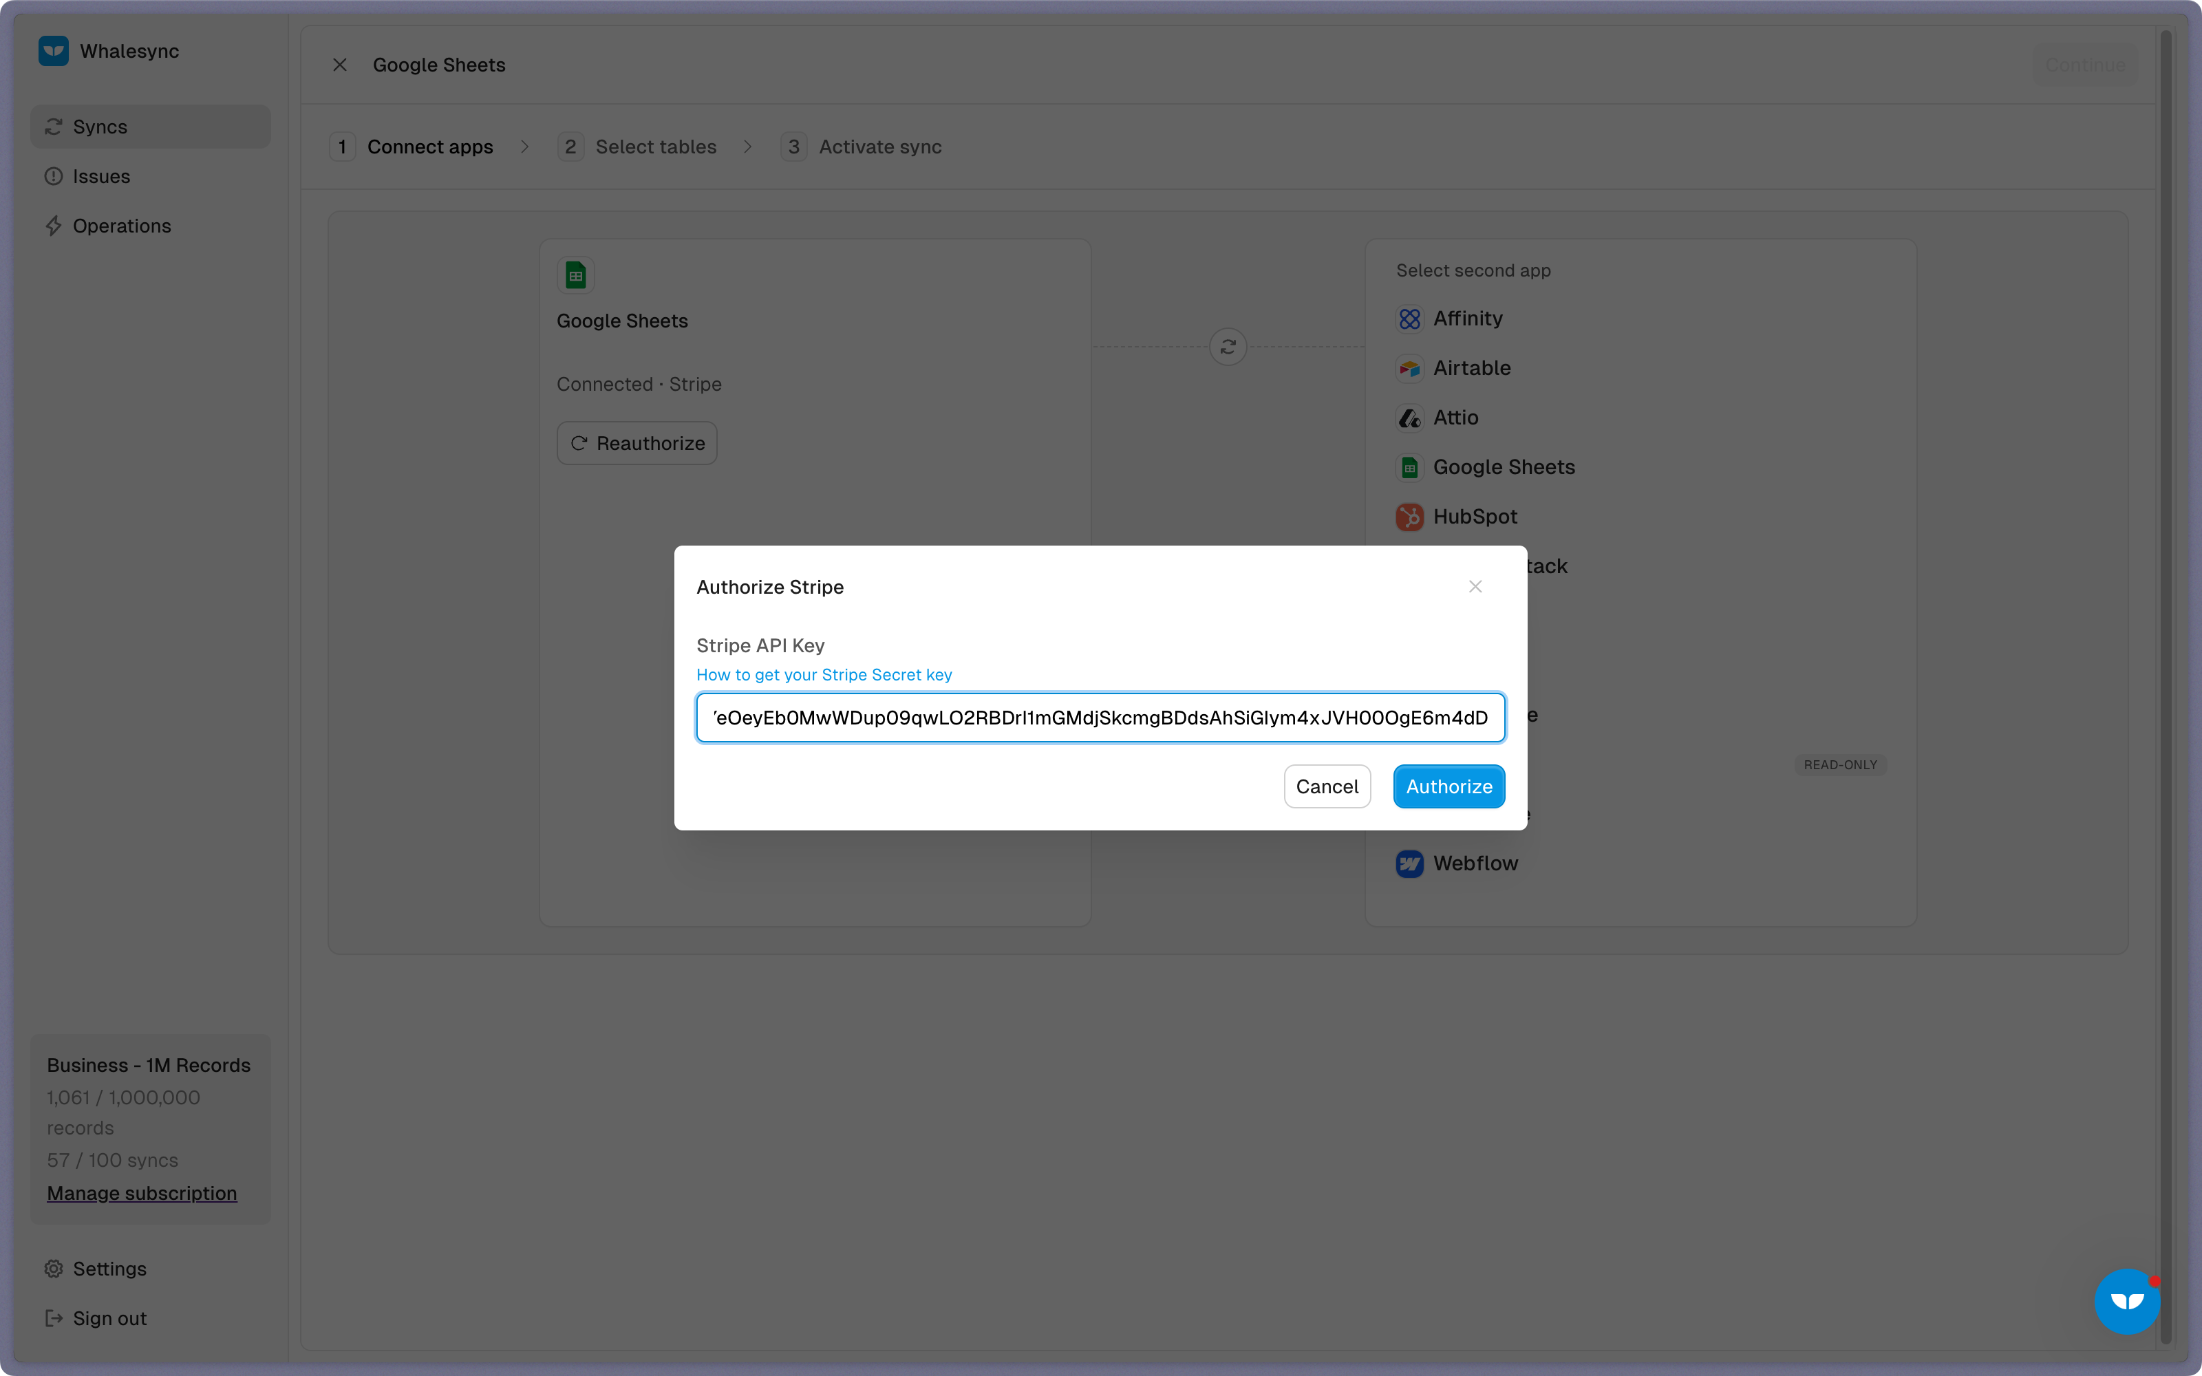2202x1376 pixels.
Task: Click the Google Sheets app icon in card
Action: [x=576, y=276]
